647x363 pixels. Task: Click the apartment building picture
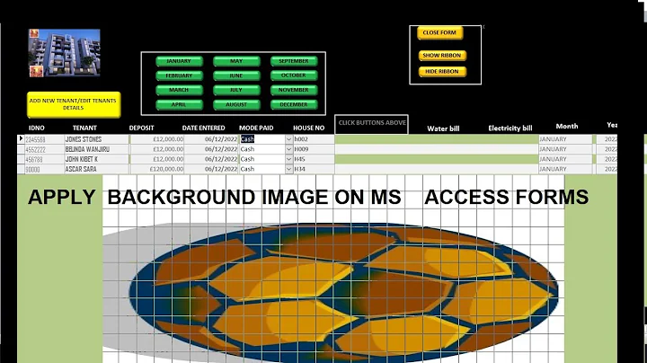(x=65, y=53)
